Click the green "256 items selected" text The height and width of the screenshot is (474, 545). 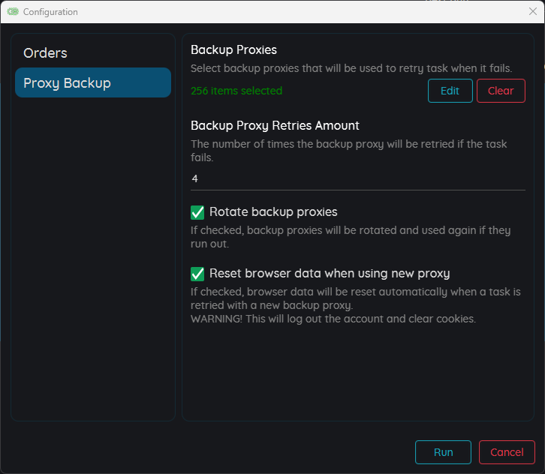[236, 91]
